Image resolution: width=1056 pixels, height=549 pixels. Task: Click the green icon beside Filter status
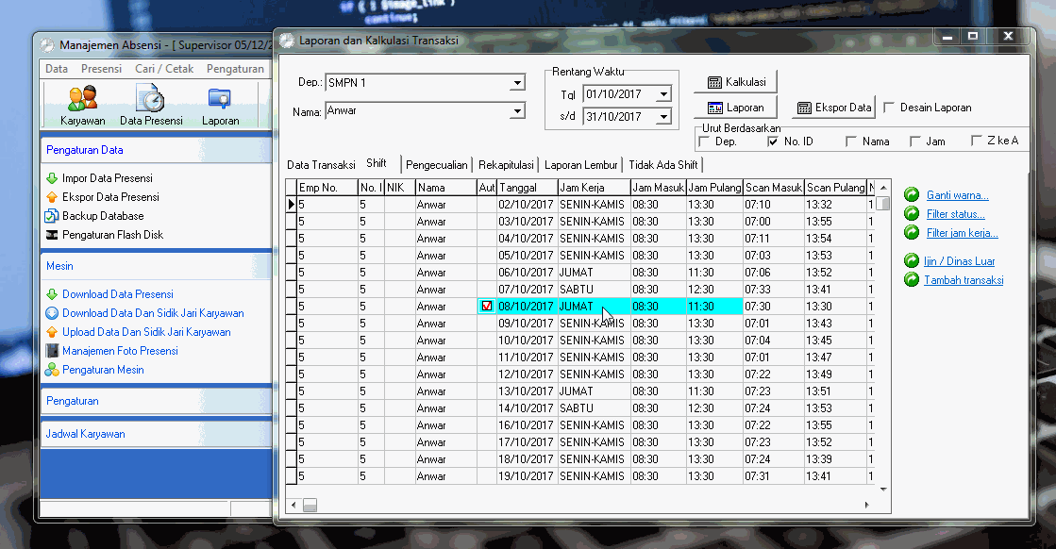(912, 213)
